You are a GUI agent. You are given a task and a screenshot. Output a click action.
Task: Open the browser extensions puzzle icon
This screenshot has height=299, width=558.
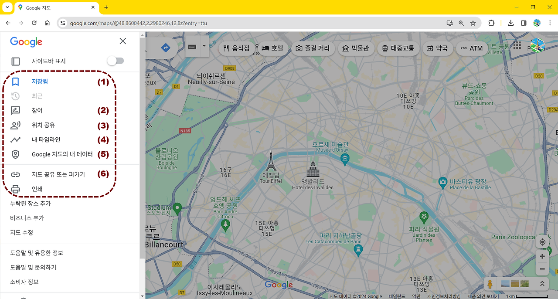tap(491, 23)
